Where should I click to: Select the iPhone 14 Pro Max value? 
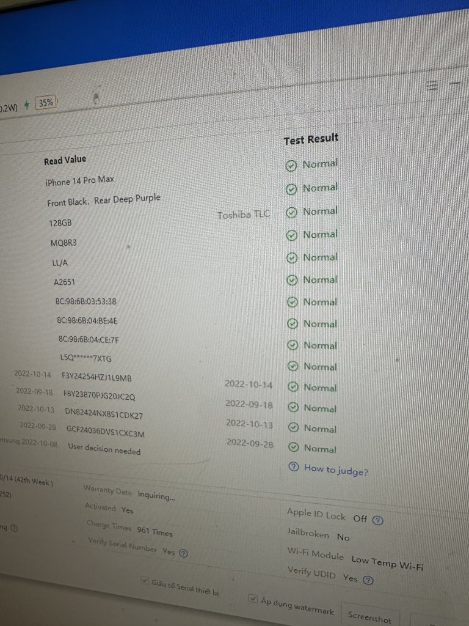pos(79,180)
